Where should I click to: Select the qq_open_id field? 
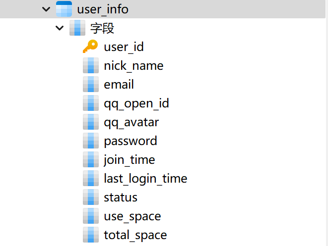pos(136,104)
